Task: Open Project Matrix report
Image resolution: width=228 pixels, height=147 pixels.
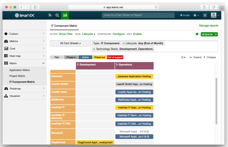Action: (17, 76)
